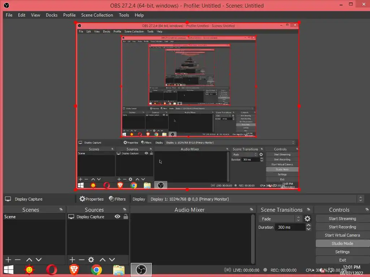This screenshot has height=277, width=370.
Task: Move source up with arrow
Action: (102, 260)
